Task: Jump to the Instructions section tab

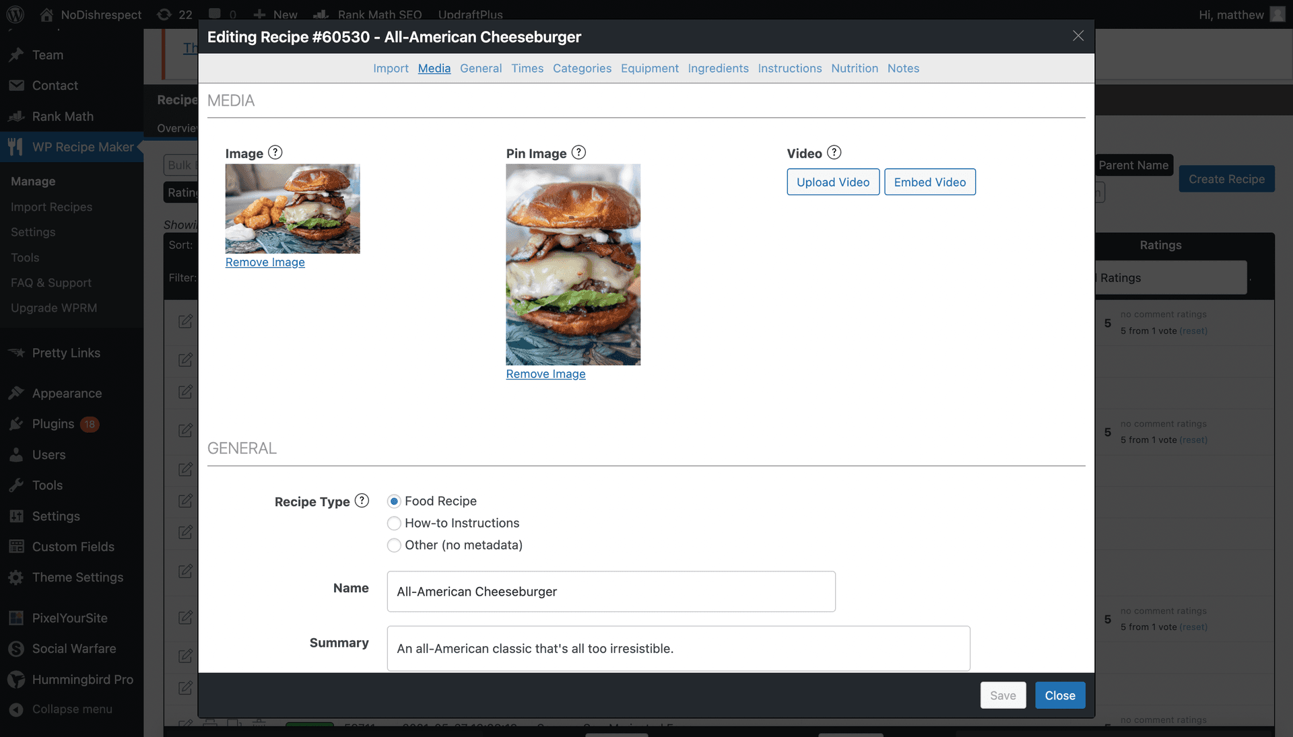Action: point(790,68)
